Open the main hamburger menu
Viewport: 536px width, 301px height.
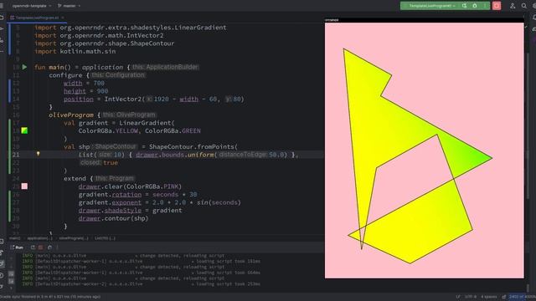click(2, 6)
